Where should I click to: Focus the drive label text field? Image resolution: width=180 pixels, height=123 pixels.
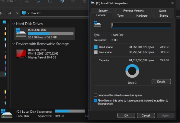(x=141, y=25)
